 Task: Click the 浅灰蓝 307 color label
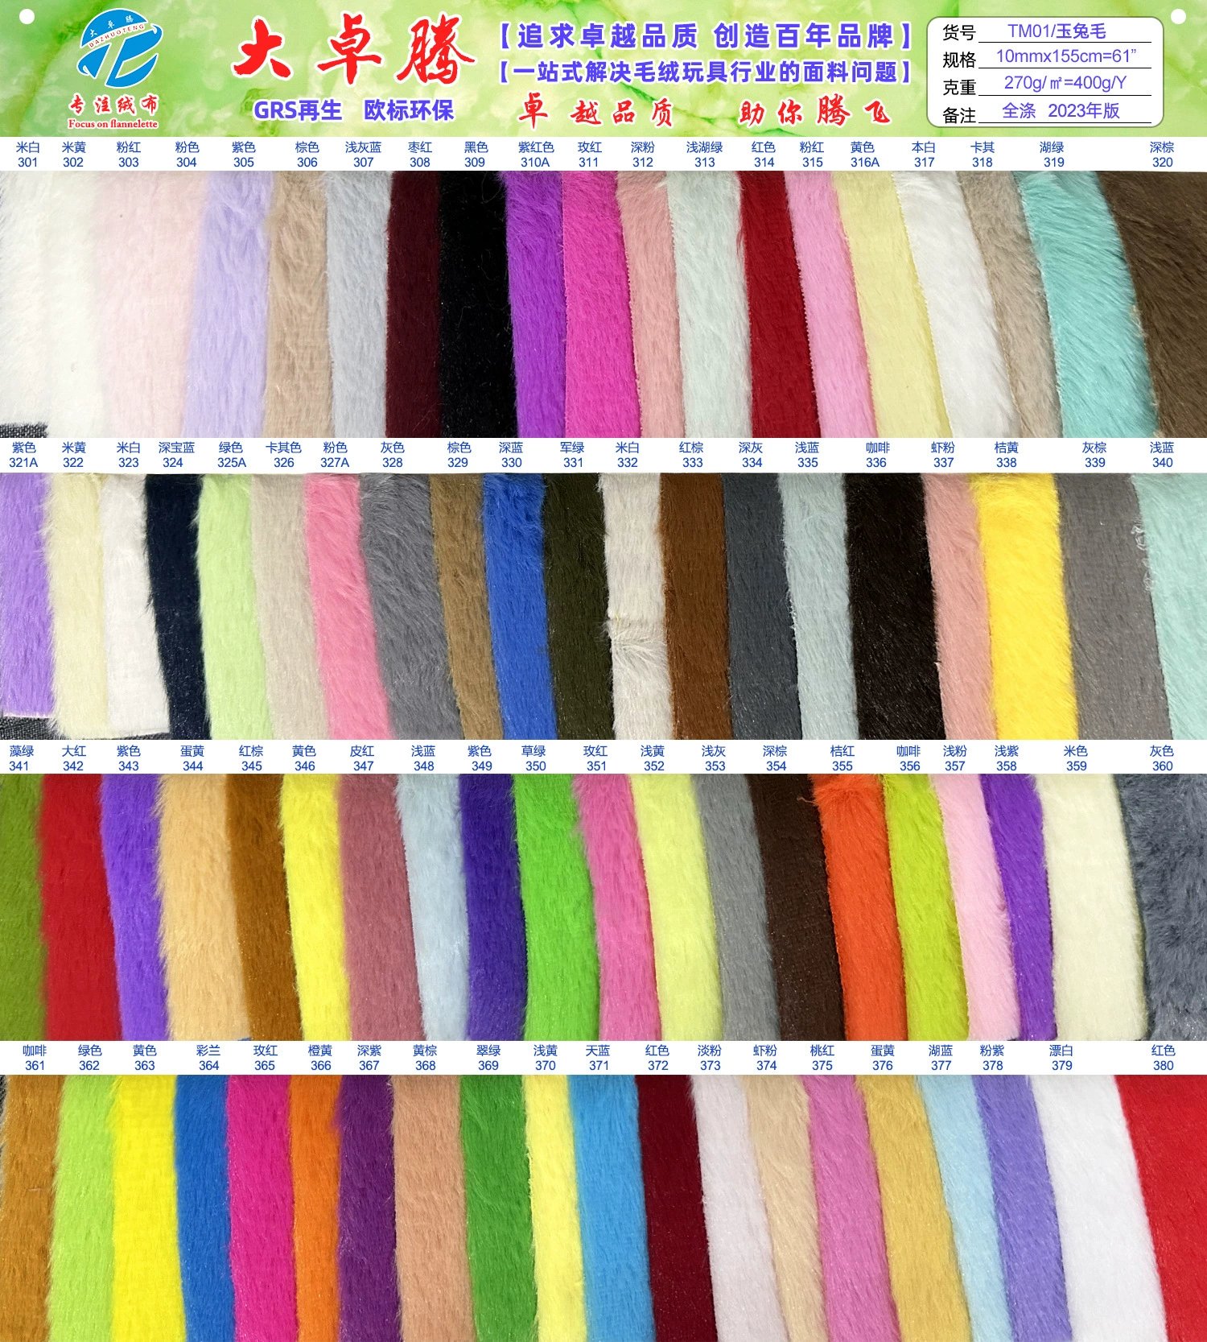coord(364,155)
